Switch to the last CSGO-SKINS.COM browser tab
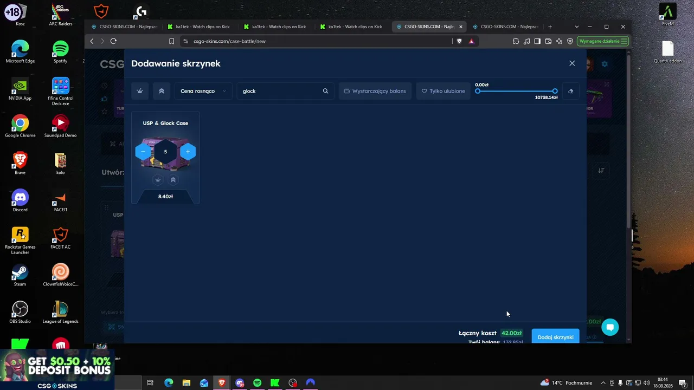The image size is (694, 390). [505, 27]
